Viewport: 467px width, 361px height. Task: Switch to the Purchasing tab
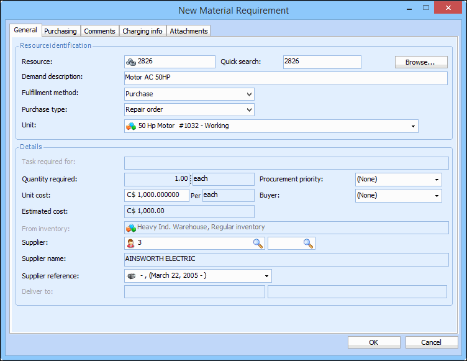point(60,31)
